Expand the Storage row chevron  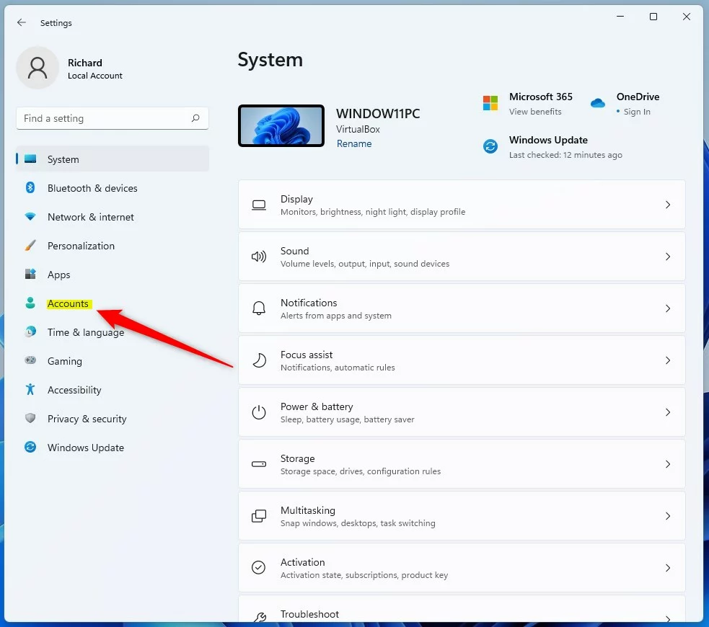667,464
